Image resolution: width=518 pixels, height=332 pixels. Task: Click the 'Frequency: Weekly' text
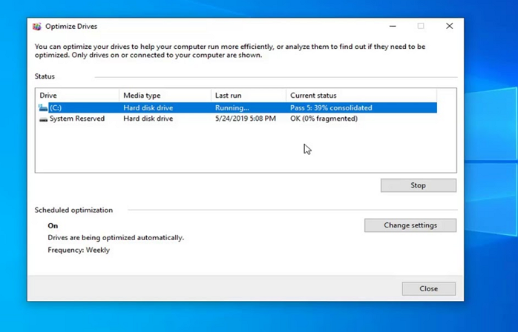(79, 250)
